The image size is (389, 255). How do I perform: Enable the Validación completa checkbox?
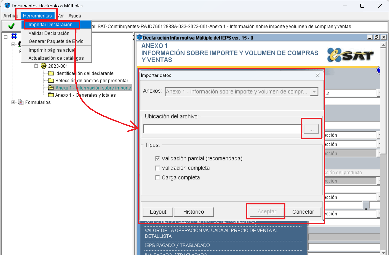click(157, 168)
